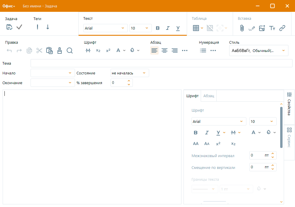Mark the task complete with the checkmark icon
Viewport: 295px width, 207px height.
[19, 27]
